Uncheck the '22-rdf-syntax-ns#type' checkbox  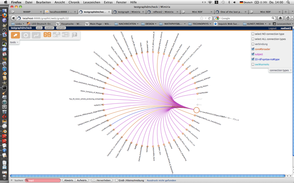253,59
